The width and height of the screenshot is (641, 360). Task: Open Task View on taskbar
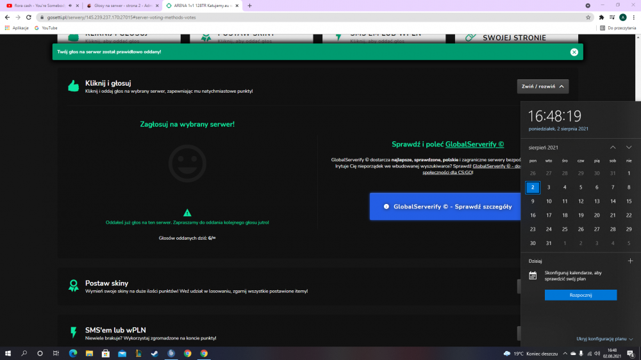coord(56,354)
